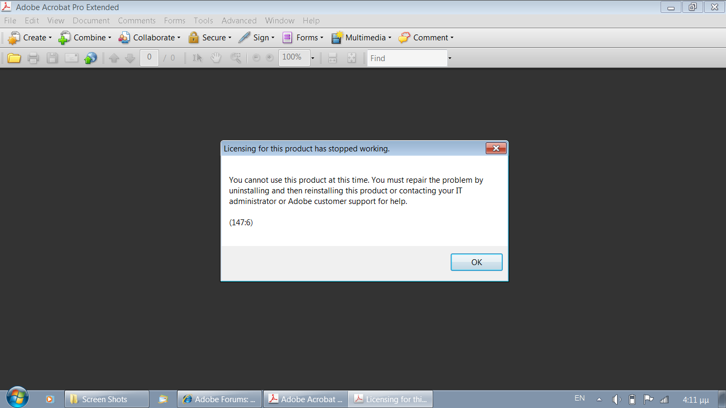Click OK in the licensing dialog
The image size is (726, 408).
(477, 262)
